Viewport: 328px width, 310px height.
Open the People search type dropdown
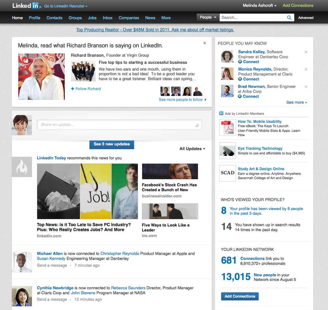tap(208, 18)
